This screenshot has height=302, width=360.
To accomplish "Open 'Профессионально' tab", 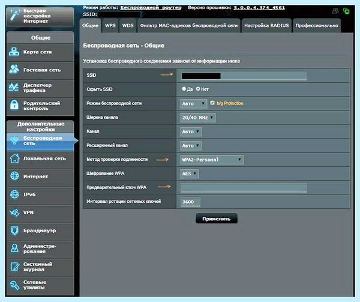I will (317, 25).
